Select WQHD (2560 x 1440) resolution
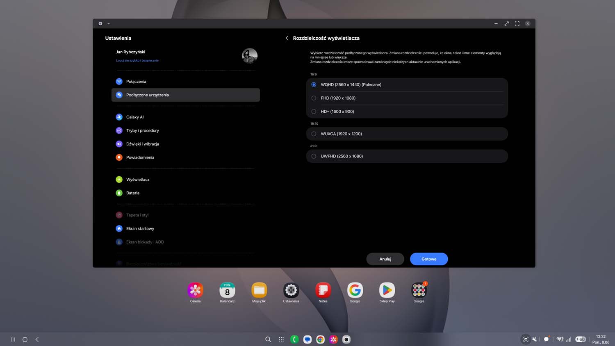Viewport: 615px width, 346px height. tap(407, 85)
